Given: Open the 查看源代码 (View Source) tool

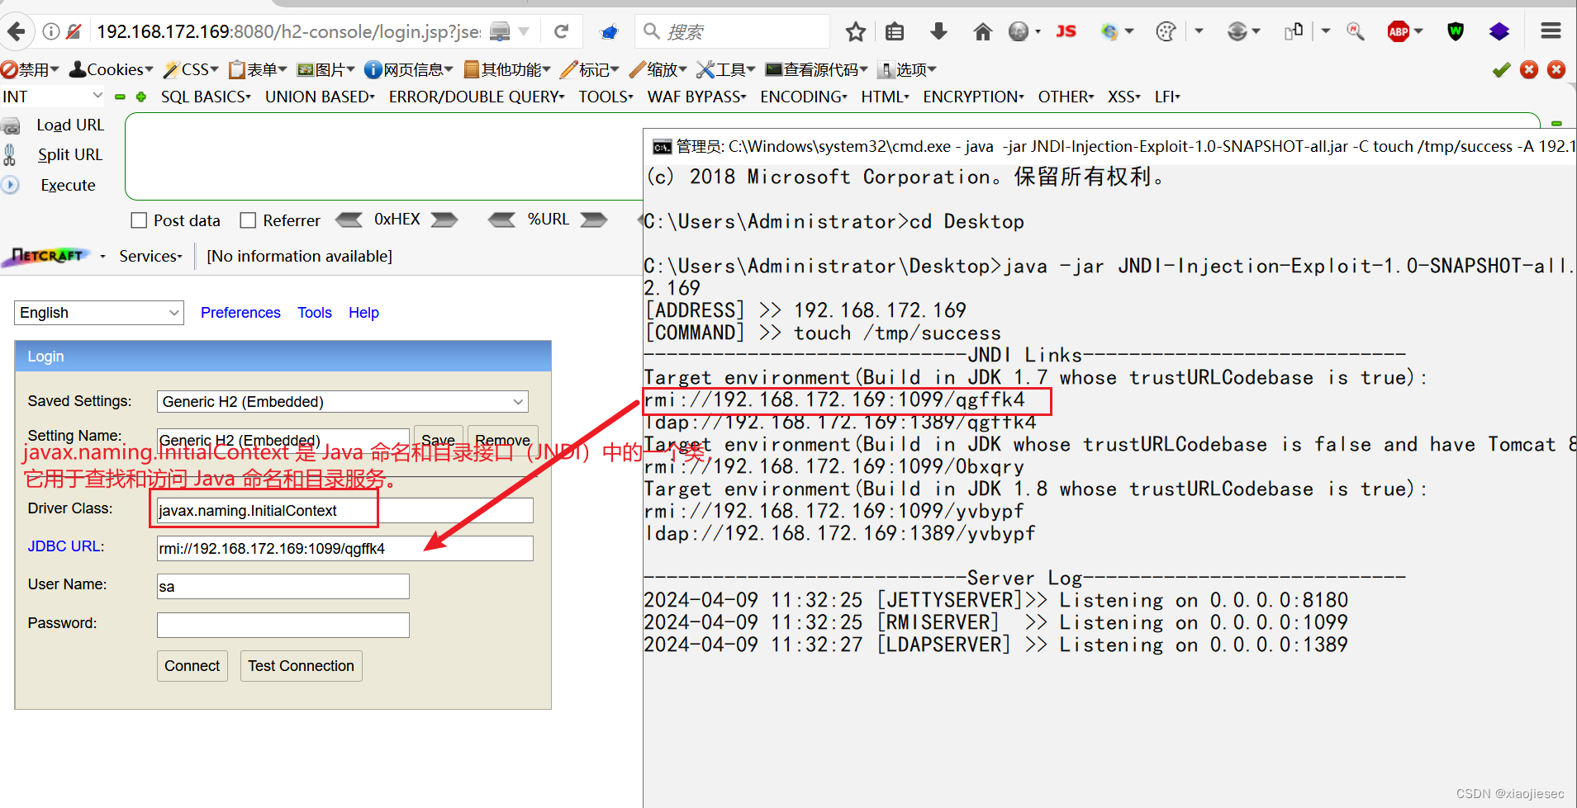Looking at the screenshot, I should point(815,69).
